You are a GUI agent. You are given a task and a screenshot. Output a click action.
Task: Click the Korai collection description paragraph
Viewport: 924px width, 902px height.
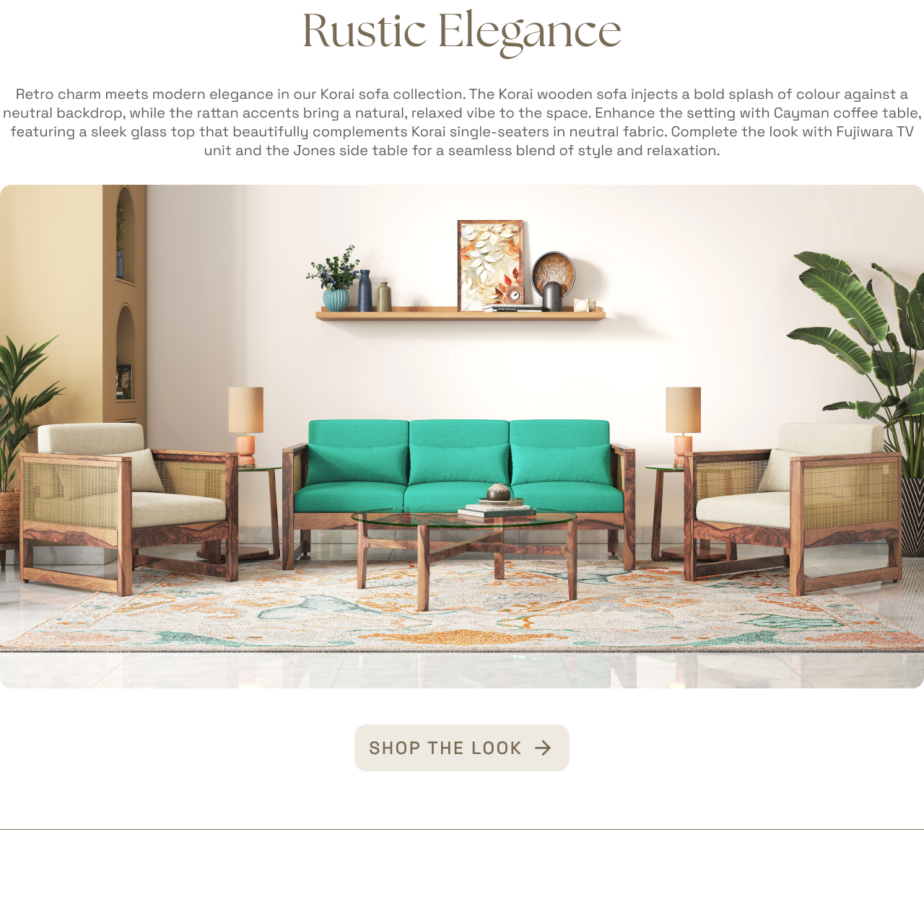pyautogui.click(x=462, y=122)
